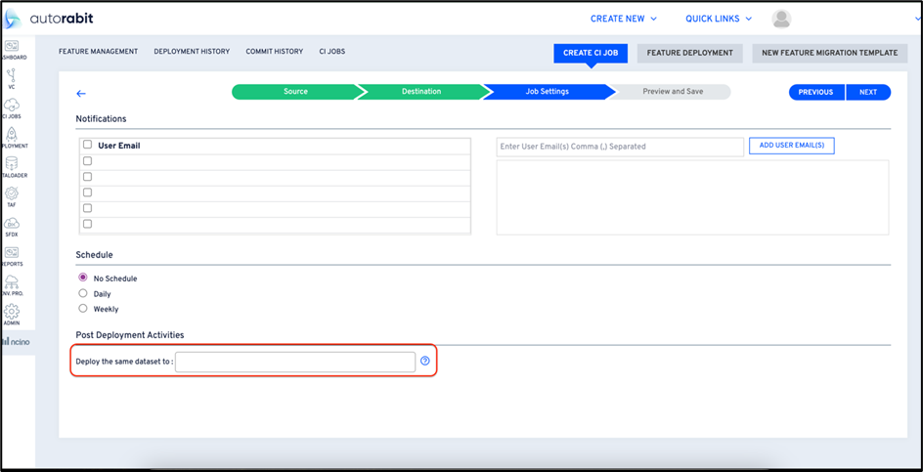
Task: Switch to Commit History tab
Action: (x=275, y=52)
